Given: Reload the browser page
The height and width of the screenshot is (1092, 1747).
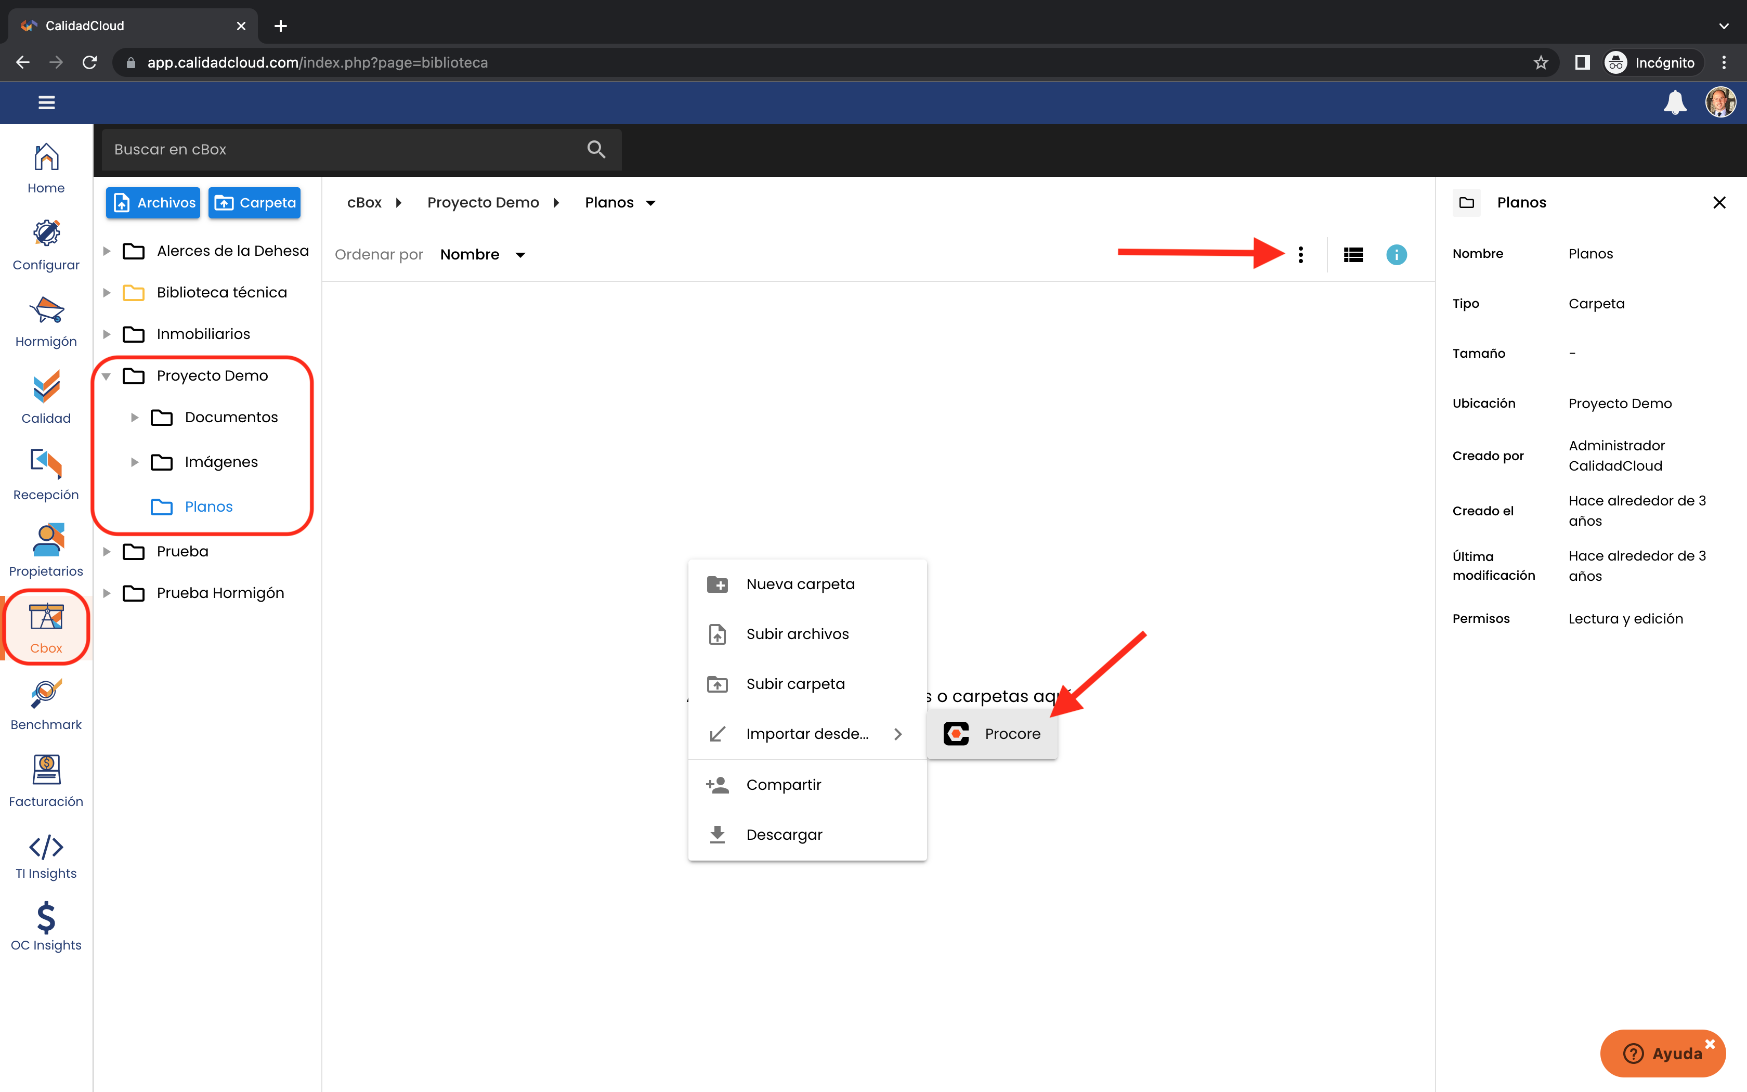Looking at the screenshot, I should pyautogui.click(x=89, y=63).
